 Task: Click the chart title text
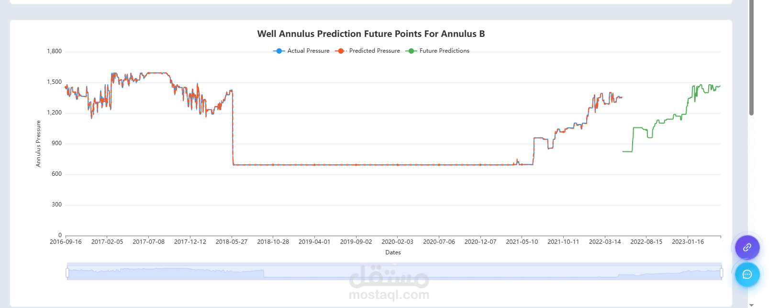pyautogui.click(x=371, y=34)
